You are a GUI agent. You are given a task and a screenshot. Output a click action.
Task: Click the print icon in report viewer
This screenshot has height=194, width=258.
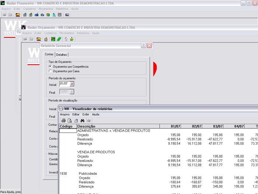pyautogui.click(x=63, y=120)
